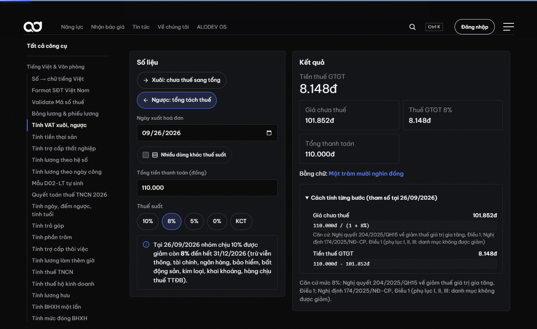Click 'Một trăm mười nghìn đồng' text
Image resolution: width=537 pixels, height=329 pixels.
pos(366,174)
